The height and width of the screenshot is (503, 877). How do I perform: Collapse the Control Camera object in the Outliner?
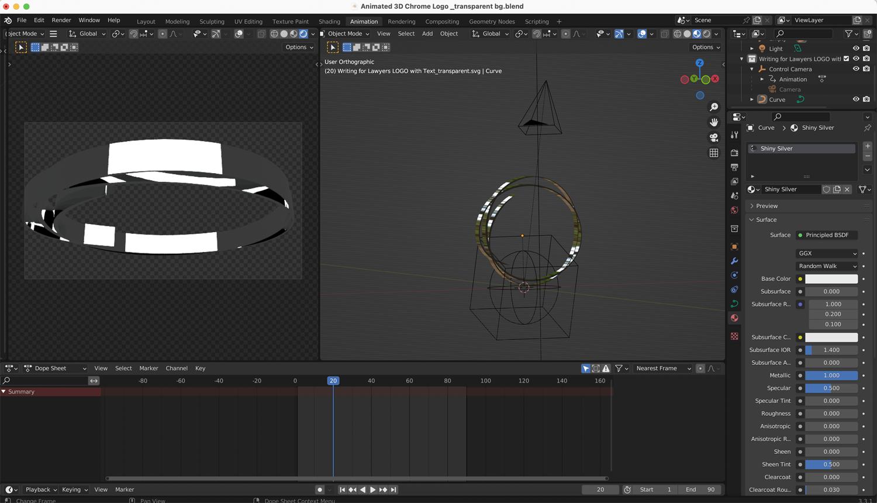751,69
